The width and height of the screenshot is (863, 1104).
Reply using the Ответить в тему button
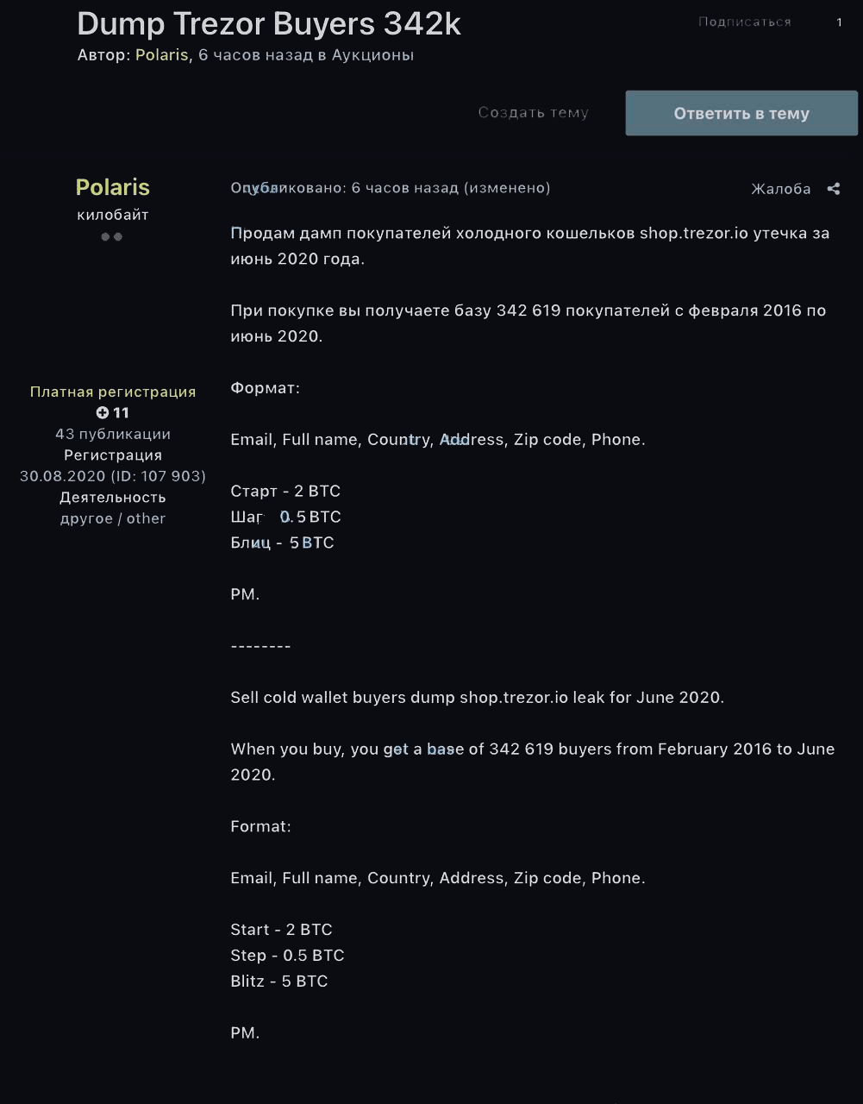coord(741,113)
